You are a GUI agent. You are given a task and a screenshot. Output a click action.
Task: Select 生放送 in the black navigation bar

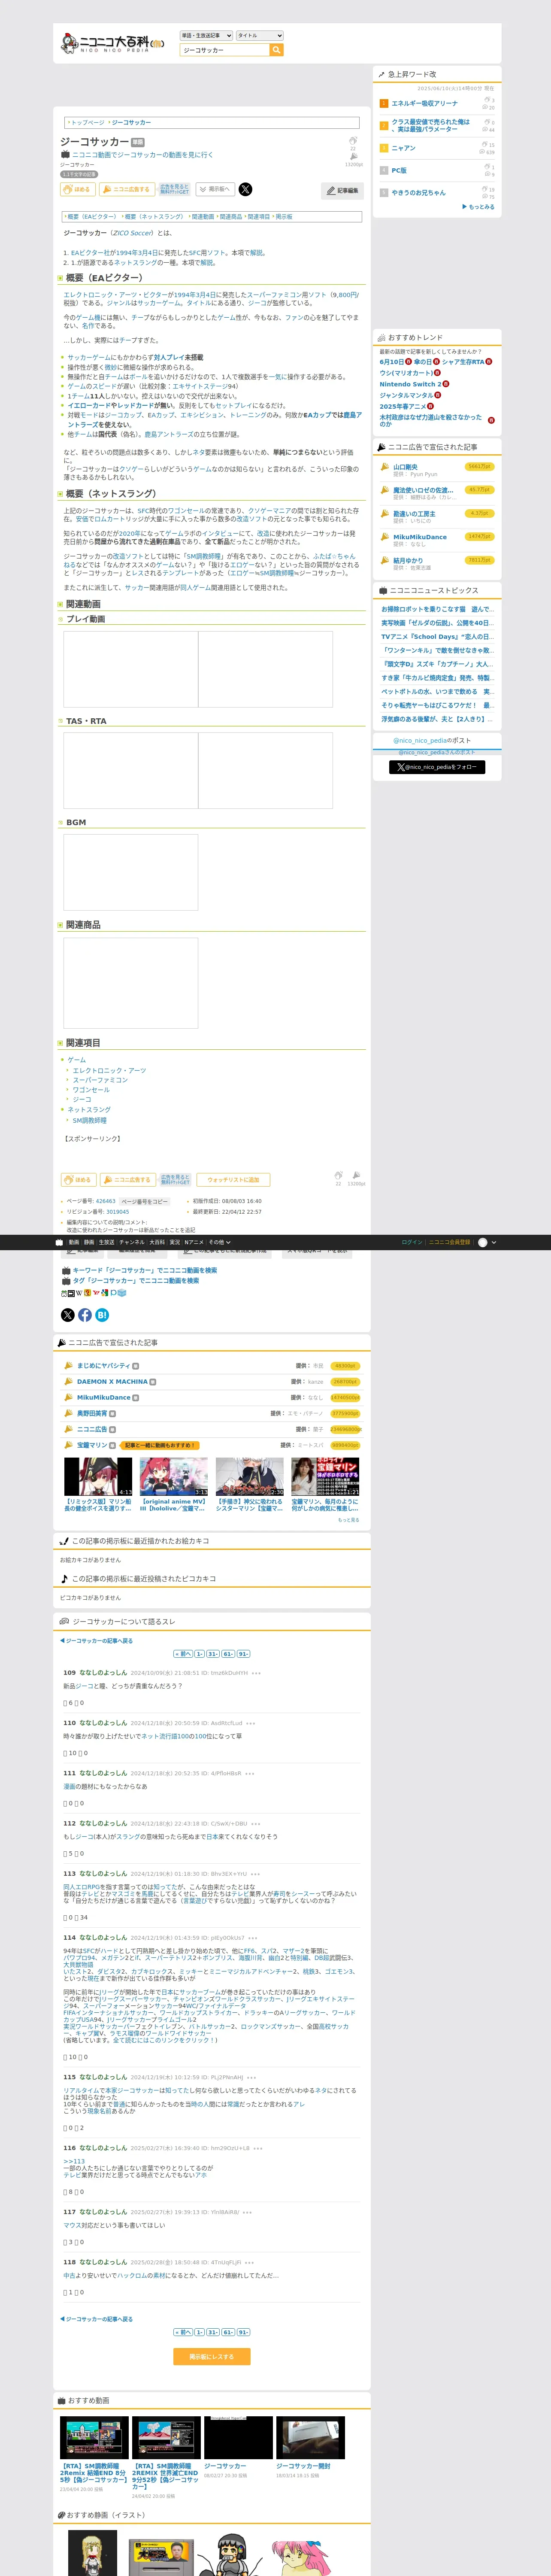tap(107, 1242)
